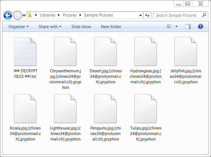This screenshot has width=211, height=157.
Task: Click the Penguins.jpg.[chines34@protonmail.ch].gryphon name label
Action: coord(105,134)
